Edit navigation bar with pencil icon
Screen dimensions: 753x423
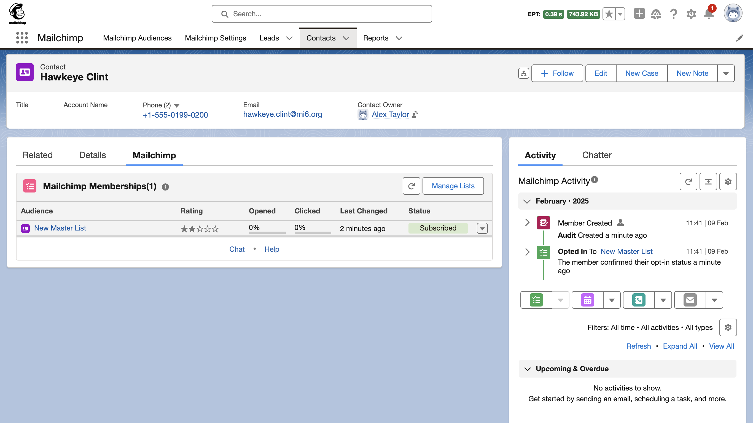click(739, 38)
